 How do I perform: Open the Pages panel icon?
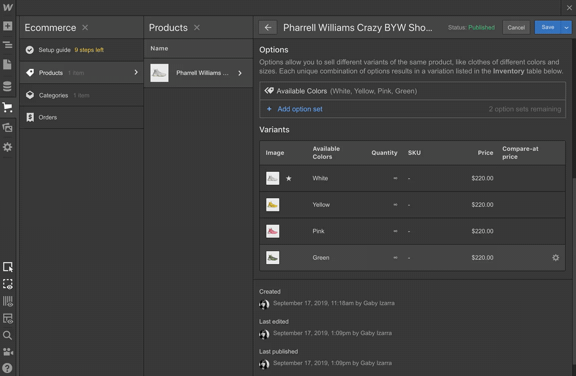pyautogui.click(x=7, y=65)
